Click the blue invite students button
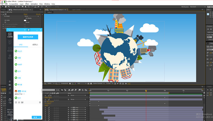Image resolution: width=213 pixels, height=121 pixels. click(28, 37)
